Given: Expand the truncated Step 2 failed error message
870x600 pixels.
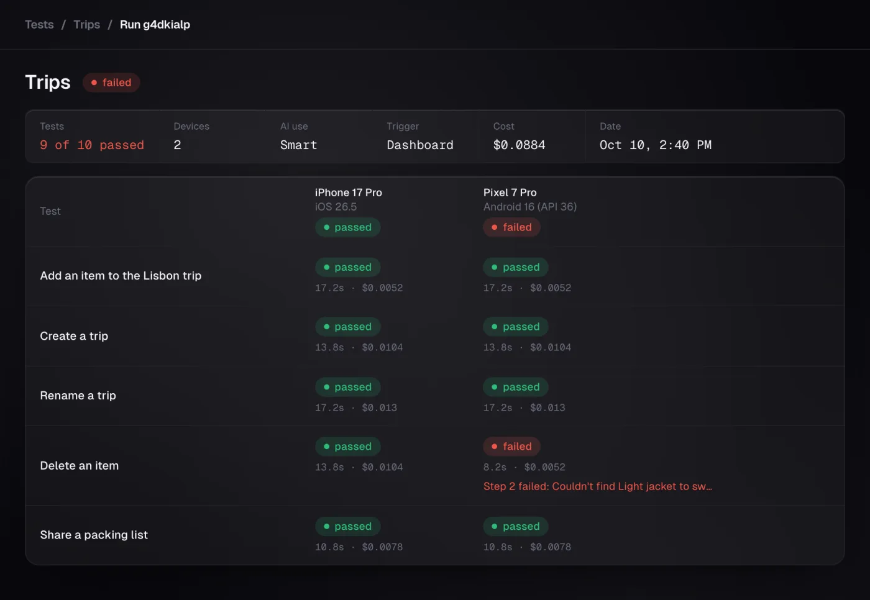Looking at the screenshot, I should point(598,486).
